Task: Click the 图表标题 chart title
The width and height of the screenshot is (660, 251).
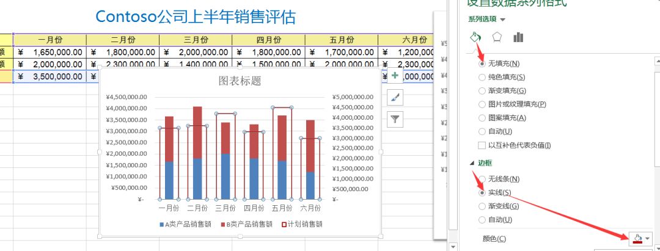Action: [x=240, y=81]
